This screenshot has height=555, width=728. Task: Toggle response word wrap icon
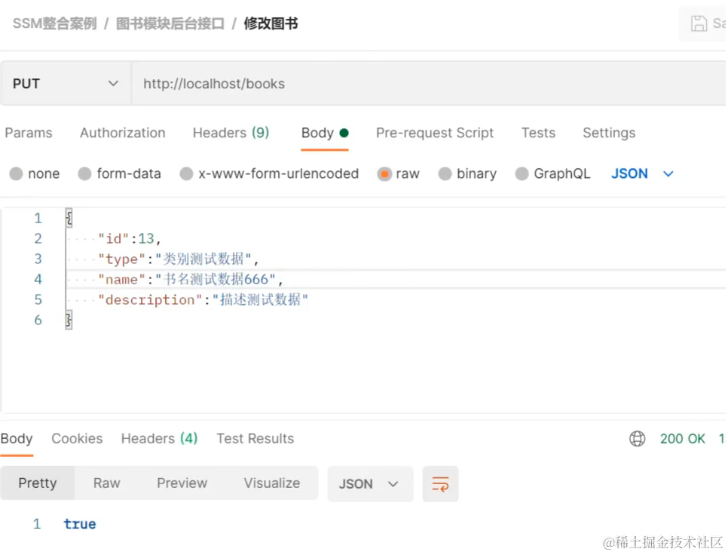click(x=440, y=484)
